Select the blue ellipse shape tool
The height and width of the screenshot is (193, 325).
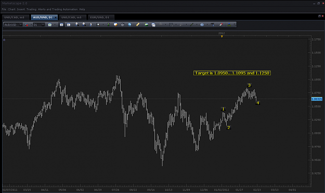(x=202, y=24)
